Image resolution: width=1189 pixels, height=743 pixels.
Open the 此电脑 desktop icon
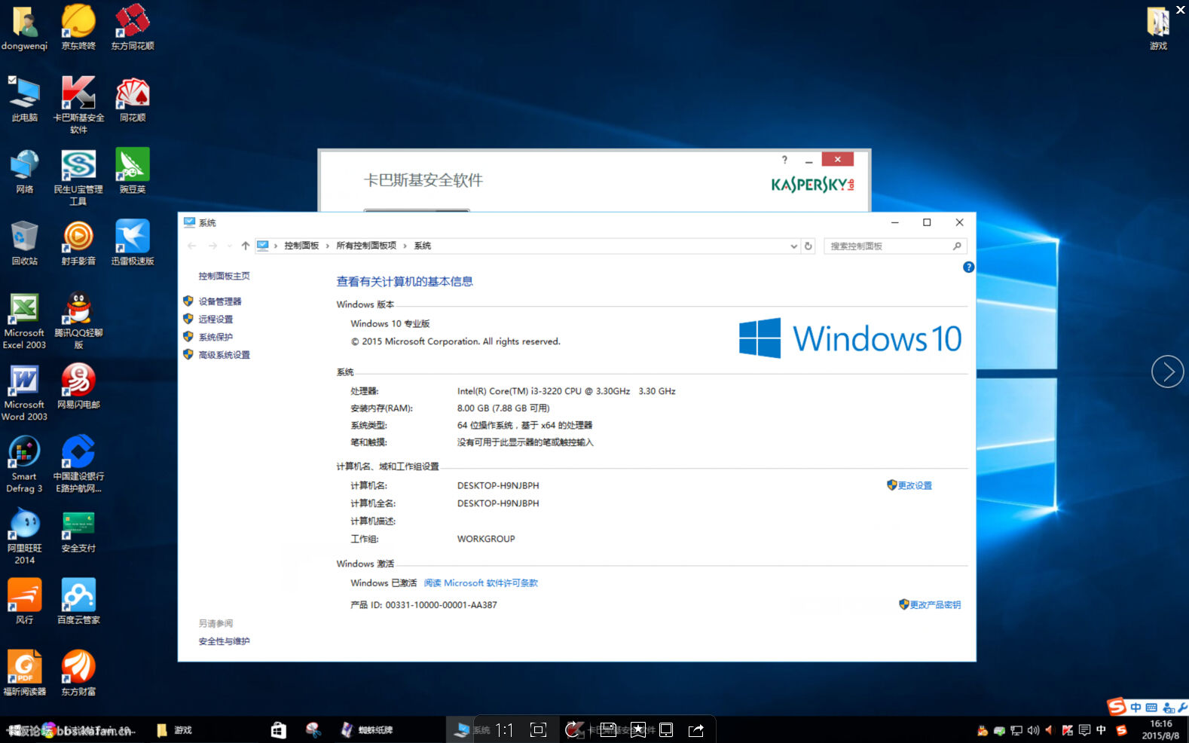(24, 99)
